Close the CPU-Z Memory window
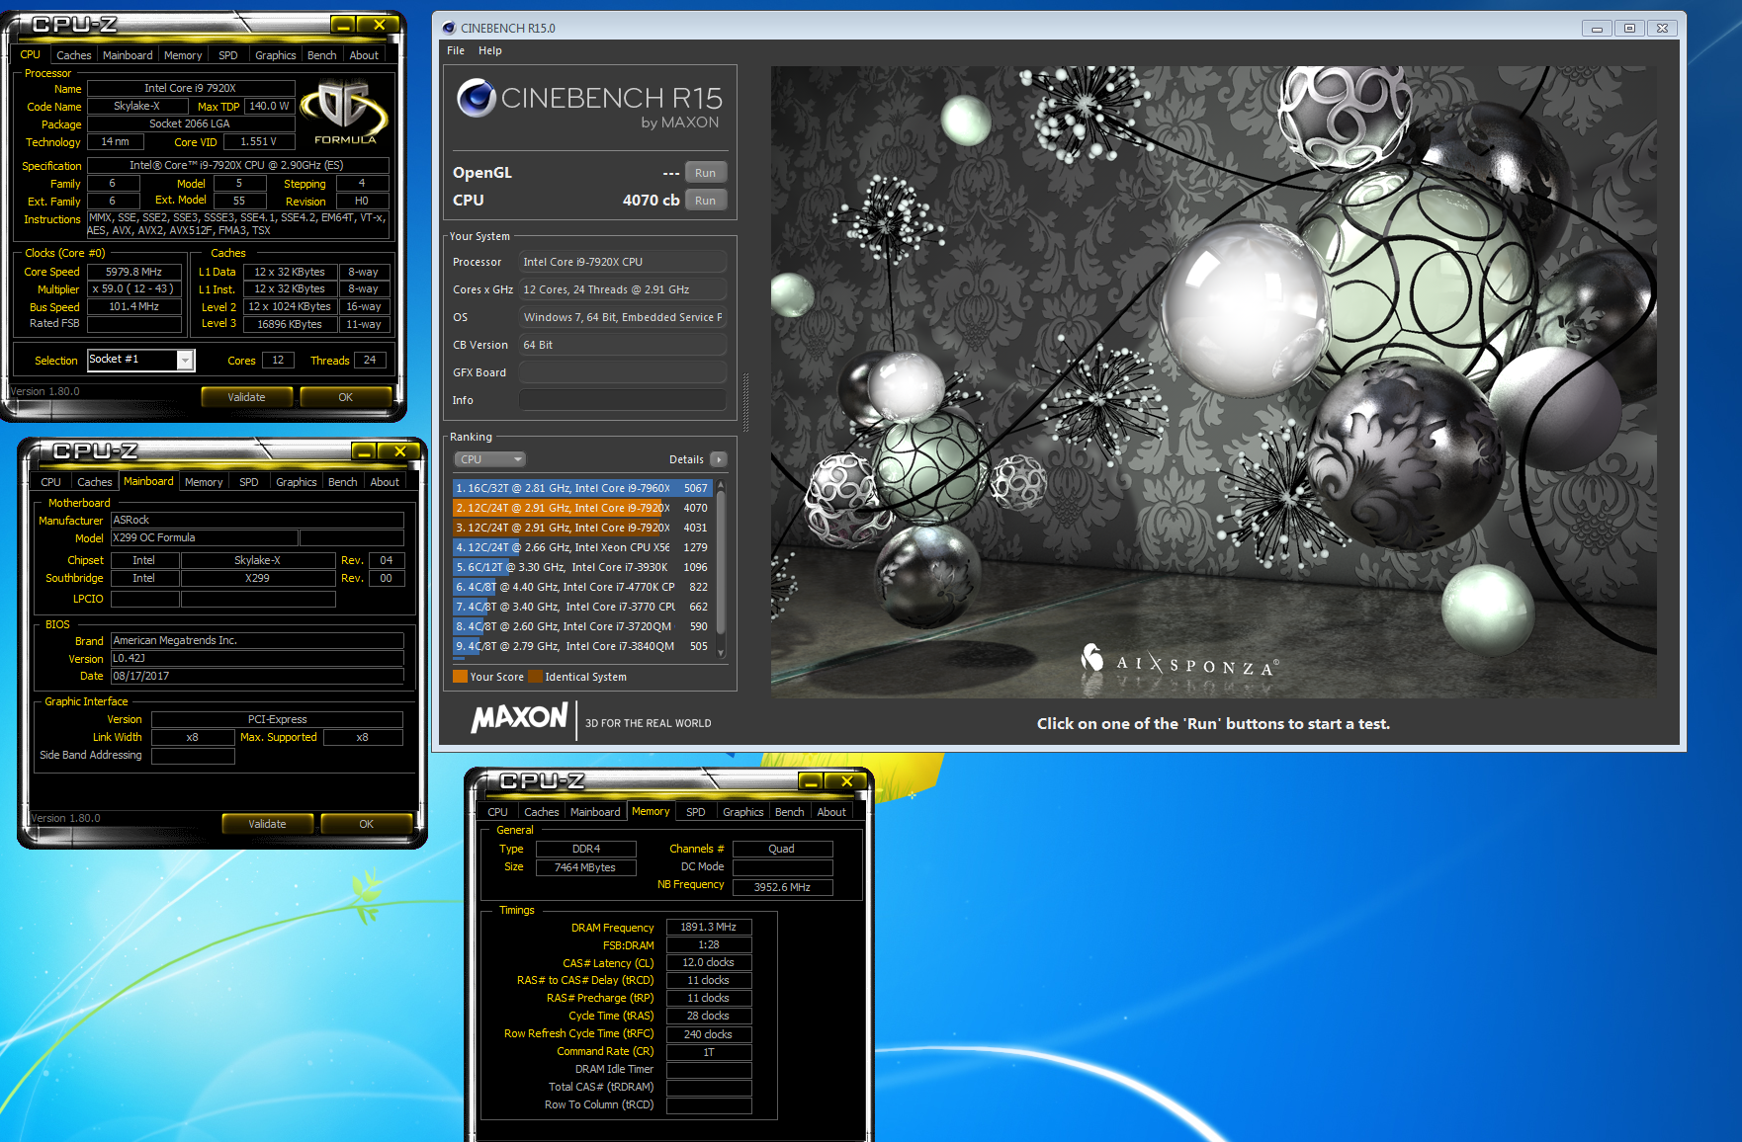 tap(847, 780)
